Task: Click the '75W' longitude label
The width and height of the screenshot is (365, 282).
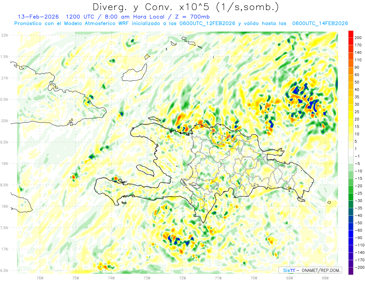Action: 76,278
